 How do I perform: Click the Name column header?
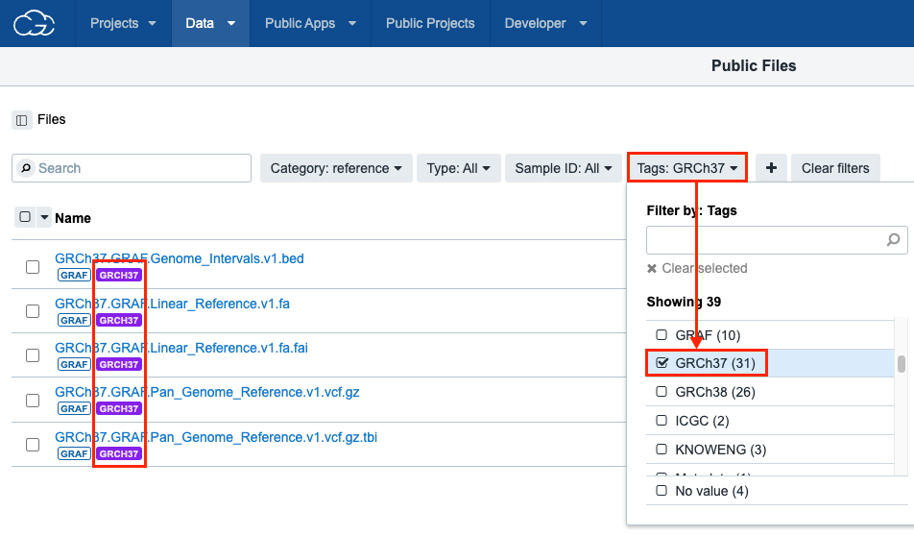73,218
